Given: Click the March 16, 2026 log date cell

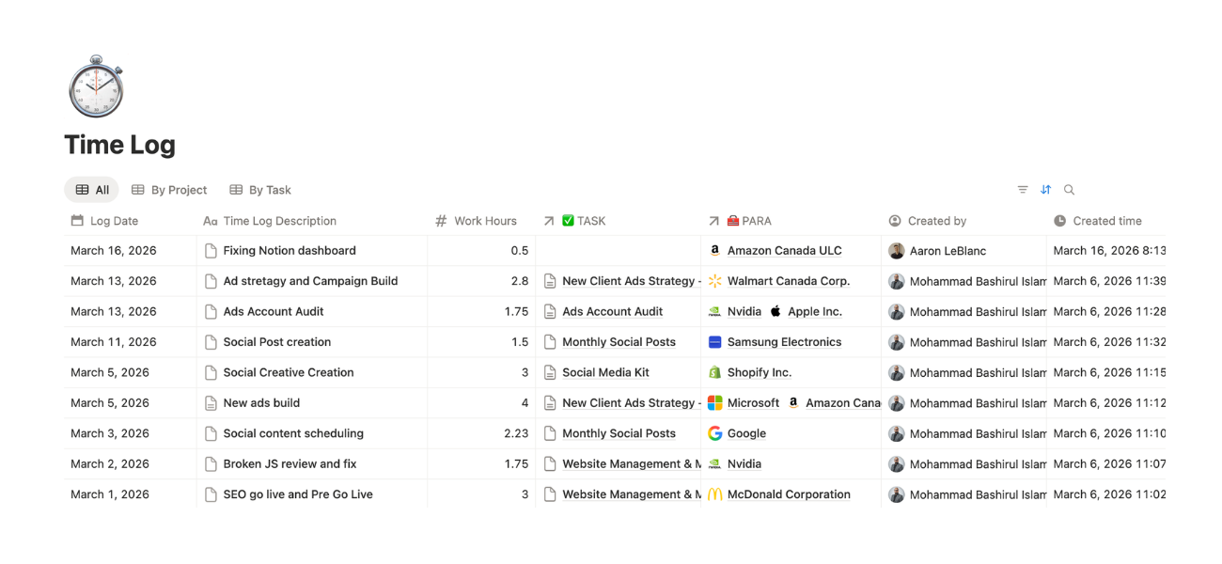Looking at the screenshot, I should click(130, 251).
